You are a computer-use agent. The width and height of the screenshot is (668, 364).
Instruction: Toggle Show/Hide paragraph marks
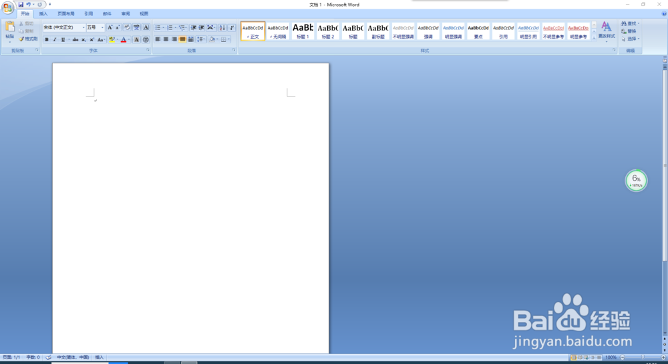(x=232, y=27)
